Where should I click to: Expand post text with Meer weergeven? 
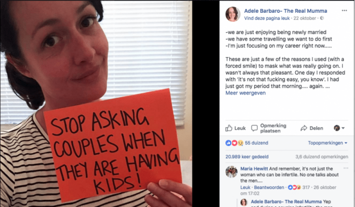[x=246, y=93]
